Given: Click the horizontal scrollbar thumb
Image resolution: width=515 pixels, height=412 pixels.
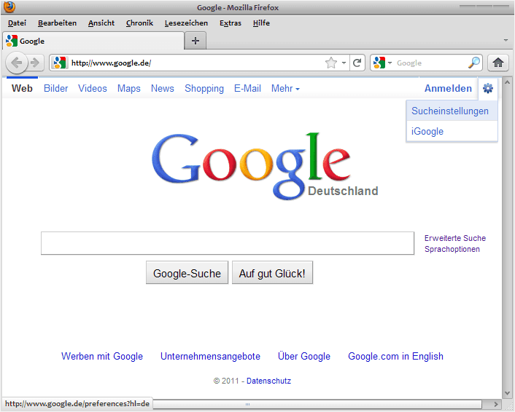Looking at the screenshot, I should (317, 404).
